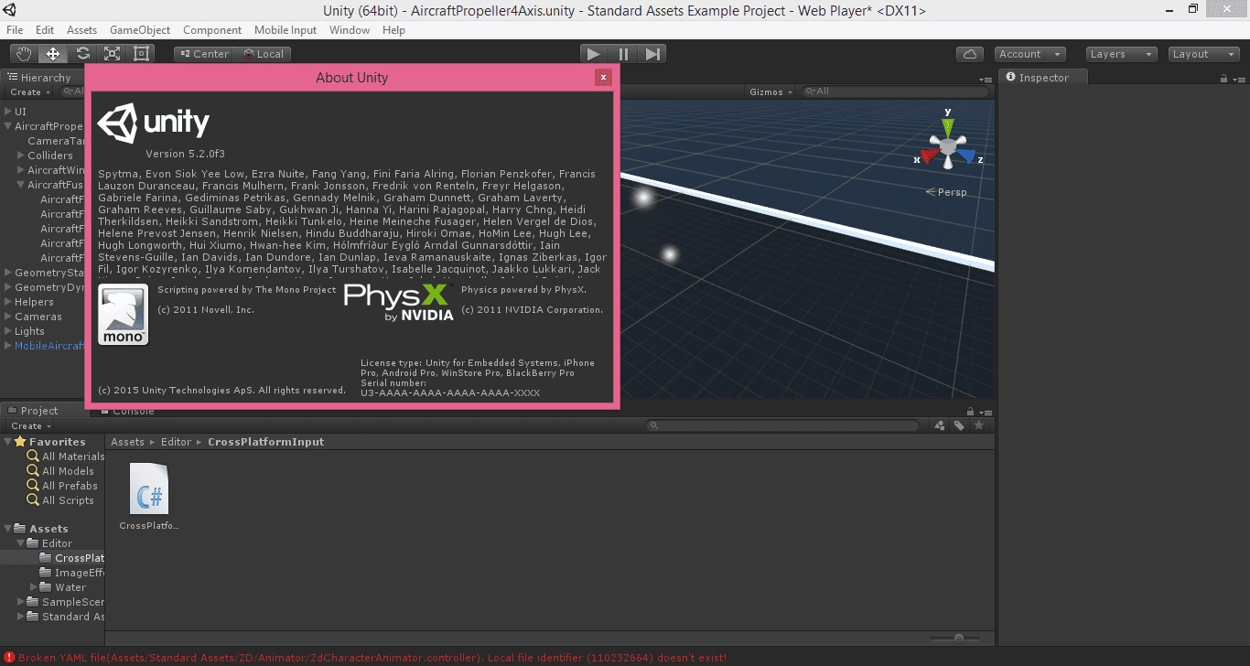The width and height of the screenshot is (1250, 666).
Task: Select All Scripts favorite
Action: pyautogui.click(x=60, y=500)
